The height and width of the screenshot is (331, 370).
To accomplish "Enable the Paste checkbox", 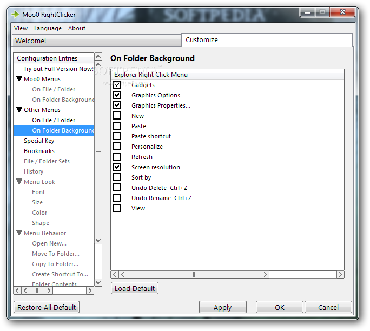I will pos(117,125).
